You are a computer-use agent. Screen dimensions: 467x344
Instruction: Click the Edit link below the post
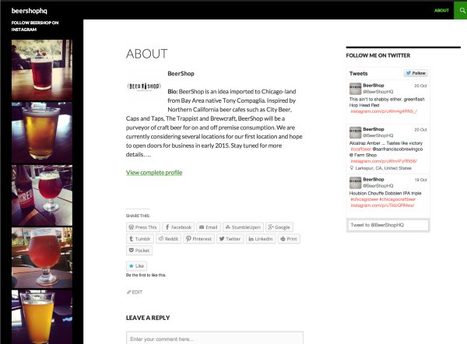pyautogui.click(x=135, y=292)
